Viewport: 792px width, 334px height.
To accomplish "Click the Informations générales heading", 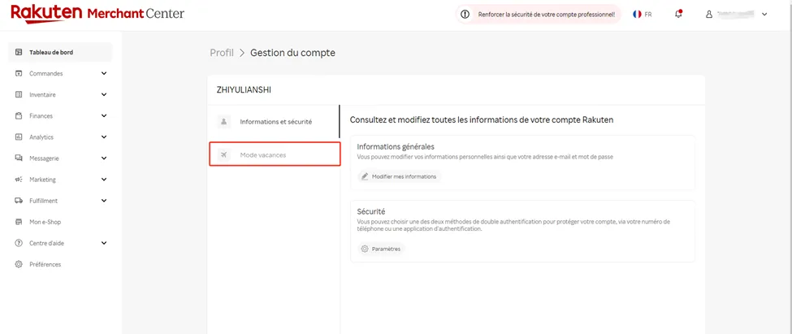I will [396, 146].
